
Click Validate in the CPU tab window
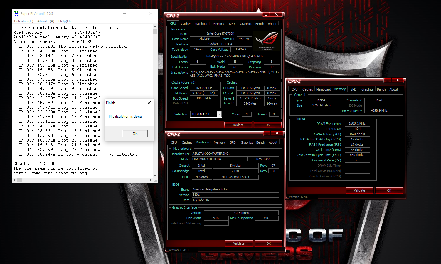(x=238, y=125)
